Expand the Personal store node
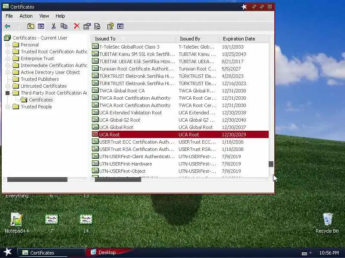This screenshot has width=345, height=258. click(8, 45)
